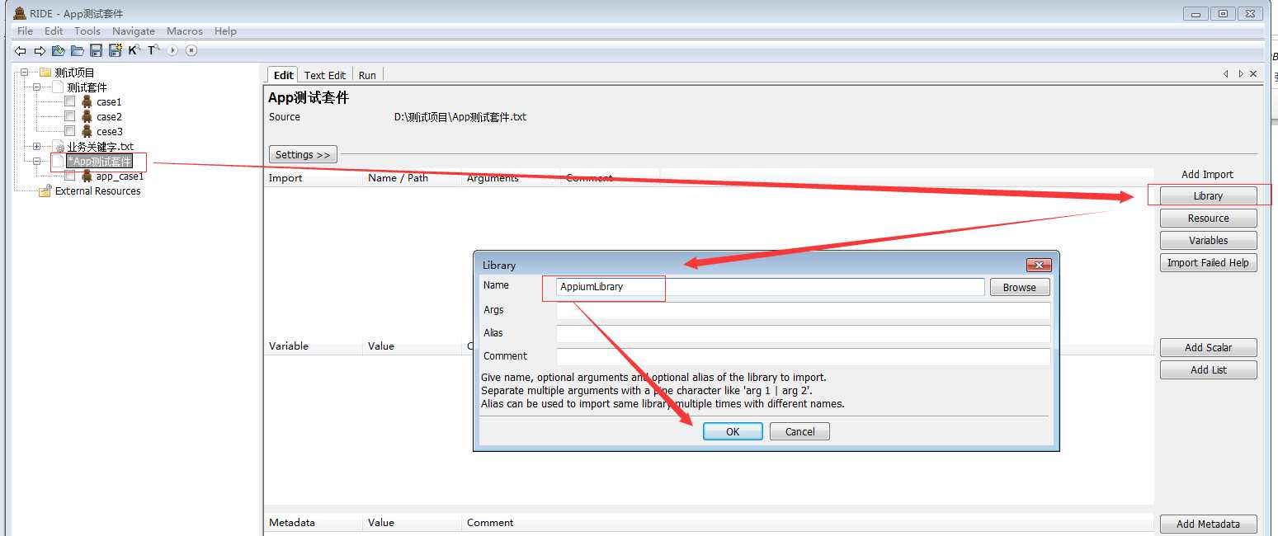Click the left tab scroll arrow

[x=1226, y=74]
